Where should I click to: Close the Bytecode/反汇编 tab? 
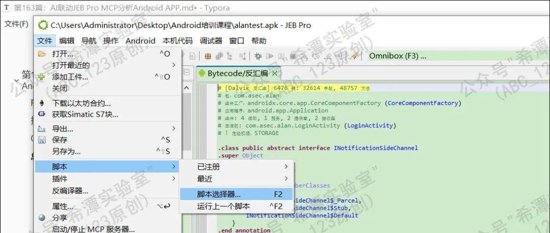[x=274, y=73]
